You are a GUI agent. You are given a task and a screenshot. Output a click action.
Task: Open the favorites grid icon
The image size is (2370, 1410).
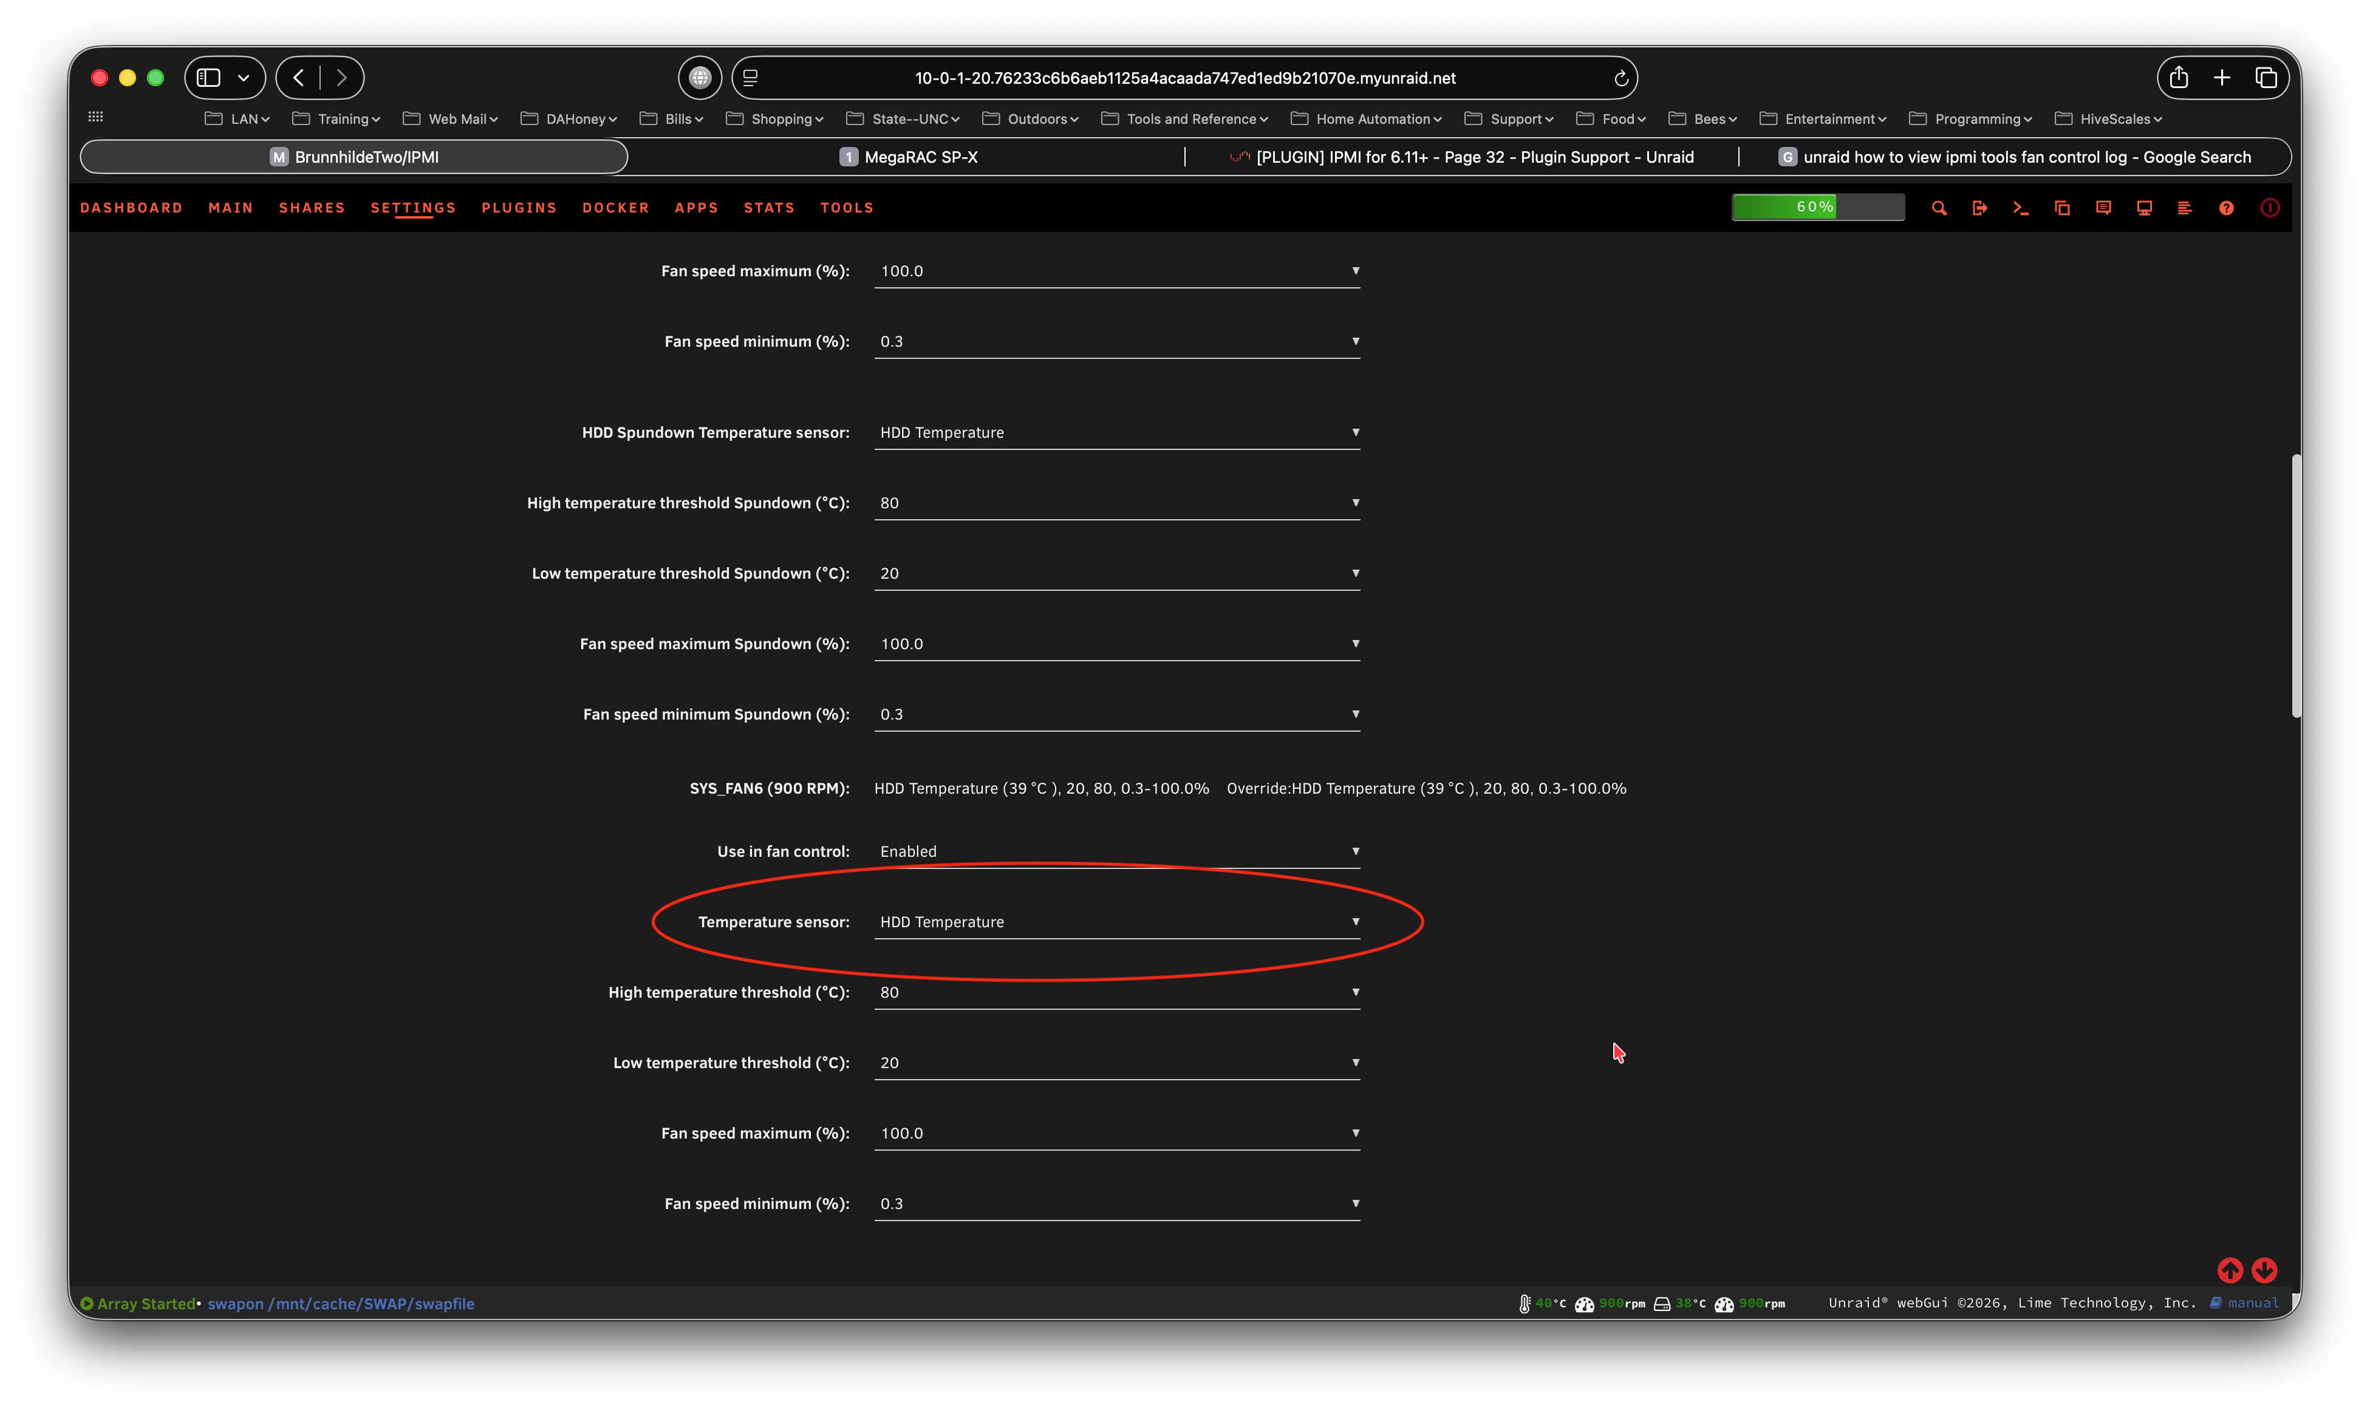pos(96,117)
